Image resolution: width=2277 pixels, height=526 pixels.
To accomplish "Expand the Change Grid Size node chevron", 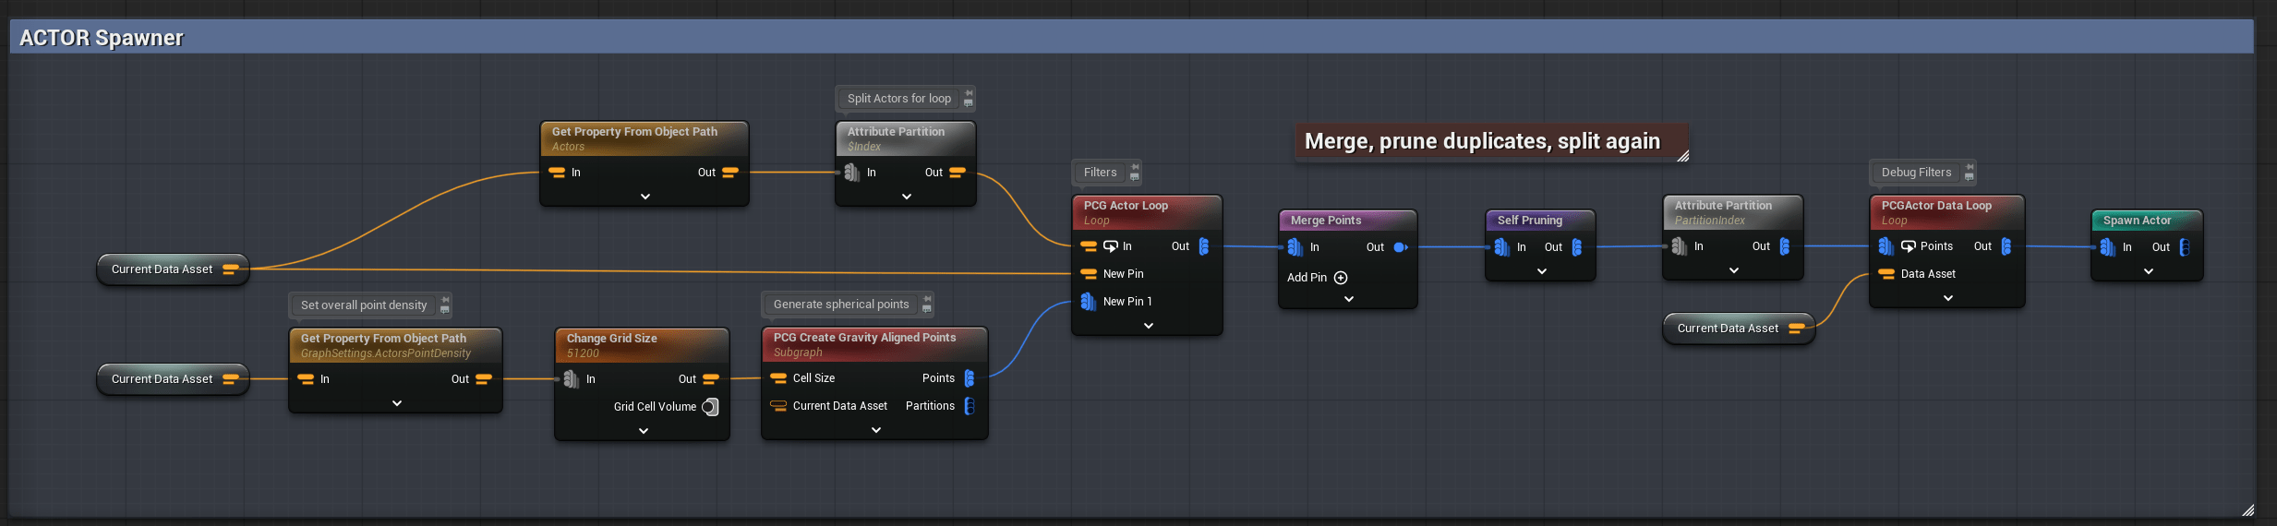I will pos(644,431).
